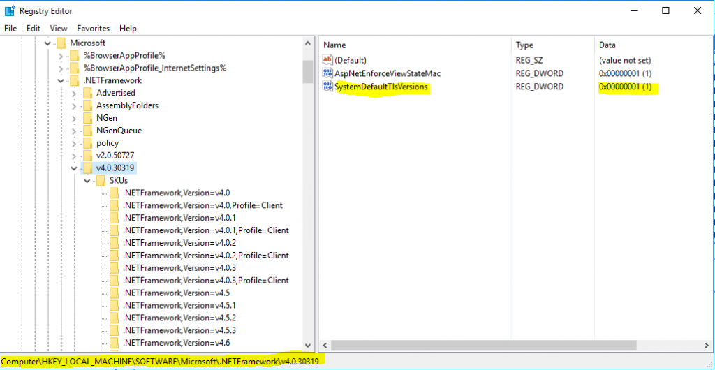Select the SKUs folder icon

pos(101,180)
